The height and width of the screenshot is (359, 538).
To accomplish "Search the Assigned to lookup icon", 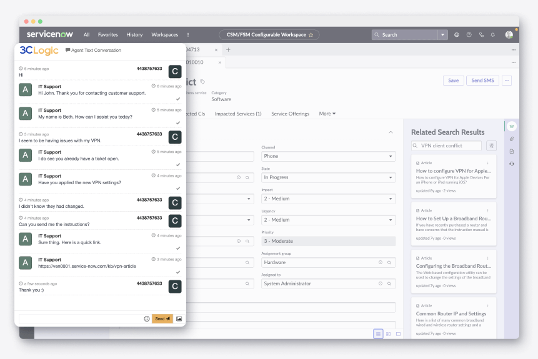I will [x=389, y=283].
